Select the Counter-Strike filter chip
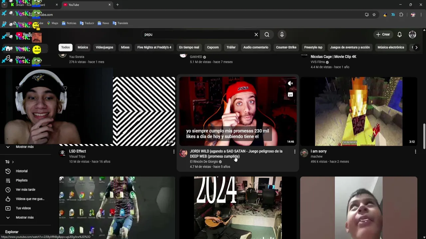The image size is (426, 239). tap(286, 47)
